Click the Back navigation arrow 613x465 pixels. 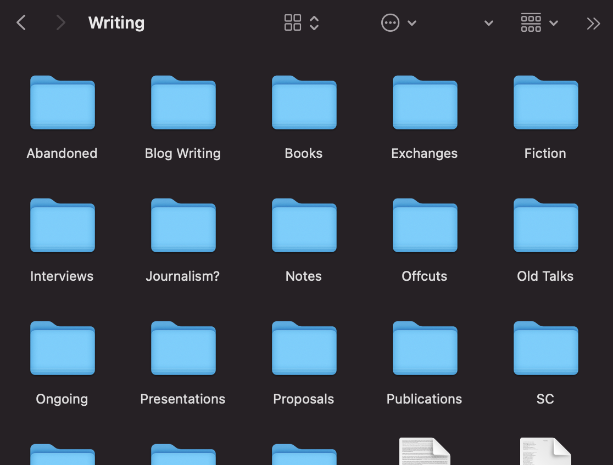point(21,23)
